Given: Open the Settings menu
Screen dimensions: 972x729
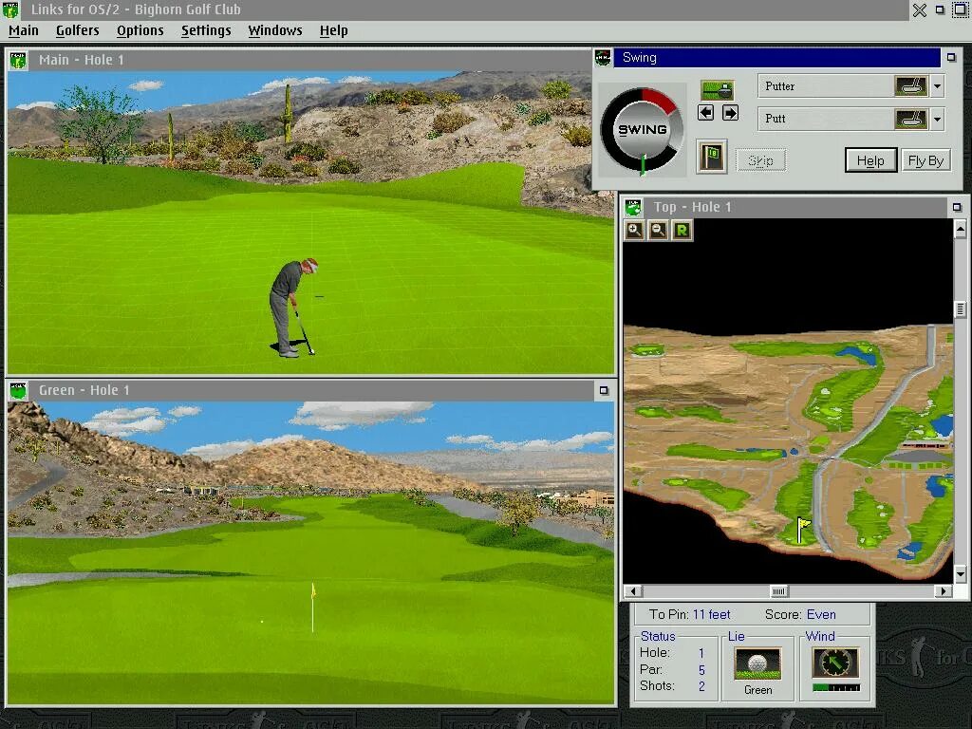Looking at the screenshot, I should point(206,30).
